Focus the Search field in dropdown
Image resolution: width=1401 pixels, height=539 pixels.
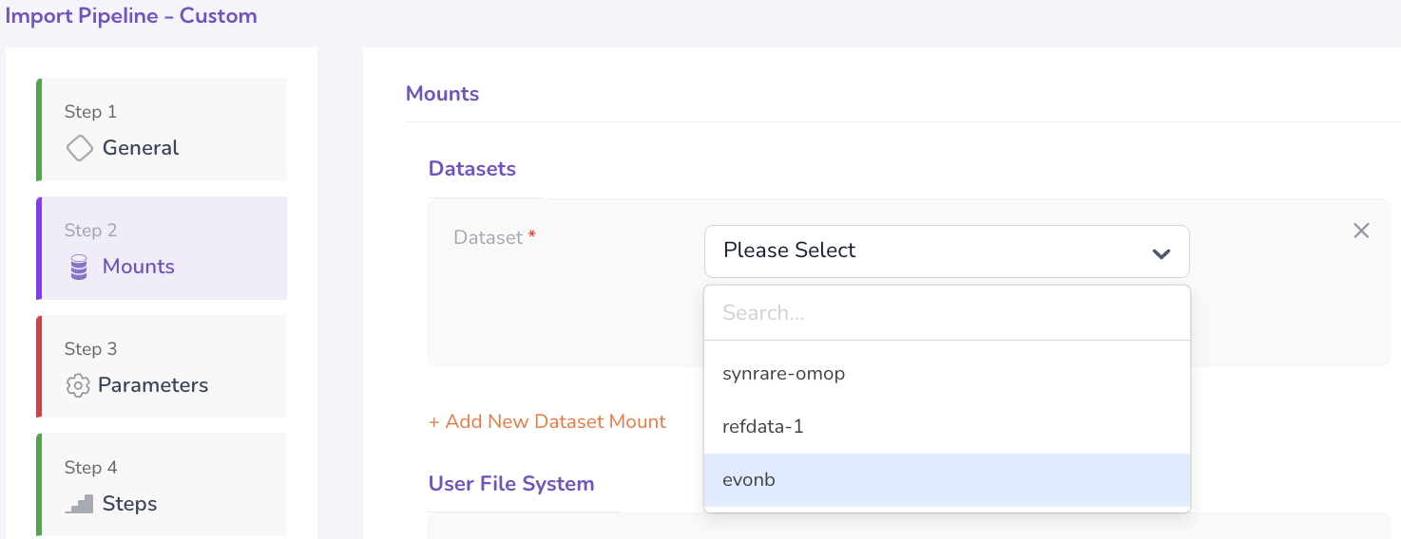click(x=946, y=313)
